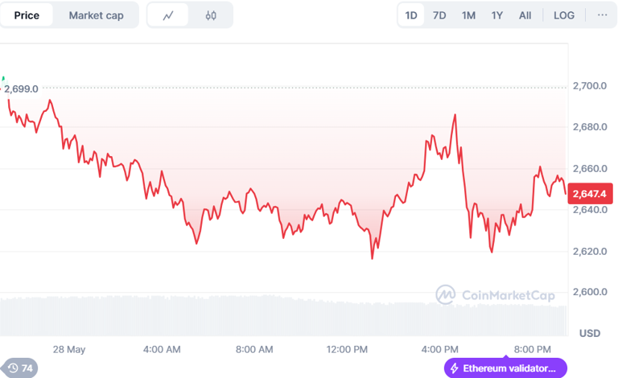Select the Market cap tab
The image size is (618, 378).
click(96, 15)
